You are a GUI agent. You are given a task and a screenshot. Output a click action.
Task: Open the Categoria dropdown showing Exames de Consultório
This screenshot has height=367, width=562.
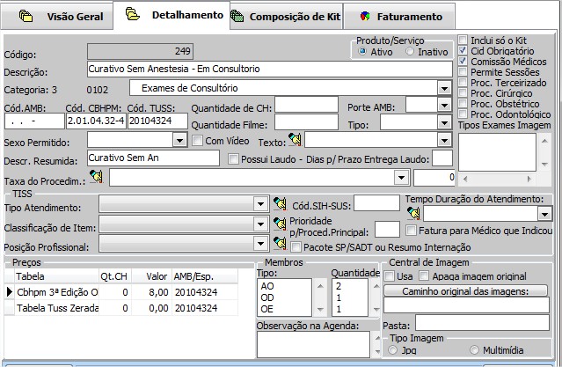(x=443, y=88)
